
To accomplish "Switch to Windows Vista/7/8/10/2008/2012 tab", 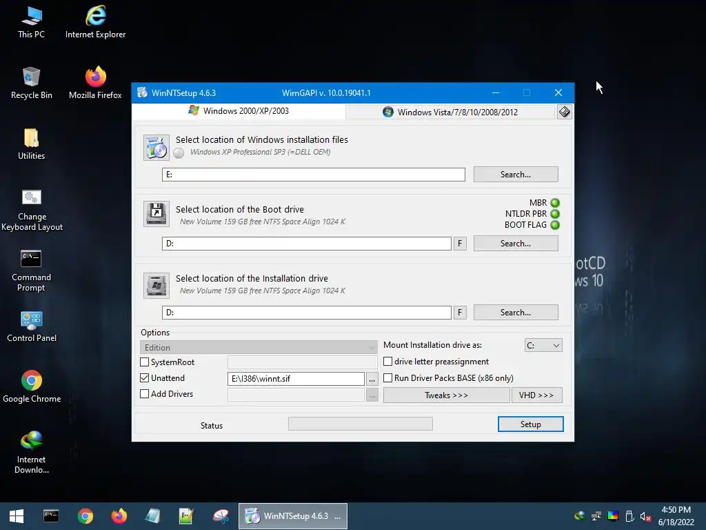I will (450, 112).
